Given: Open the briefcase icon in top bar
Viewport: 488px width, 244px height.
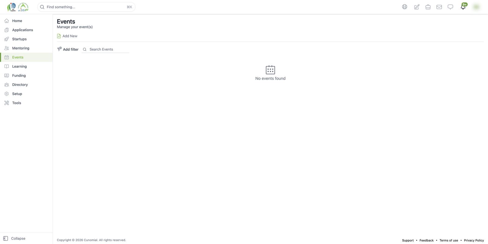Looking at the screenshot, I should pos(428,7).
